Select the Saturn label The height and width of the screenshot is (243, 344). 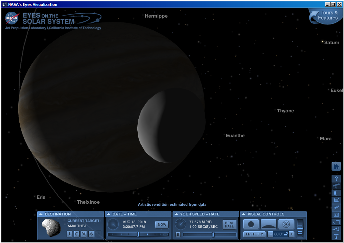pos(332,42)
